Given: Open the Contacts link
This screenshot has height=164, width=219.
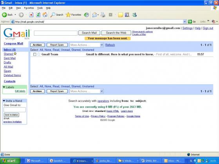Looking at the screenshot, I should [x=10, y=81].
